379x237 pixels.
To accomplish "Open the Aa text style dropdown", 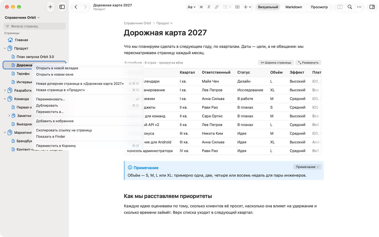I will point(191,7).
